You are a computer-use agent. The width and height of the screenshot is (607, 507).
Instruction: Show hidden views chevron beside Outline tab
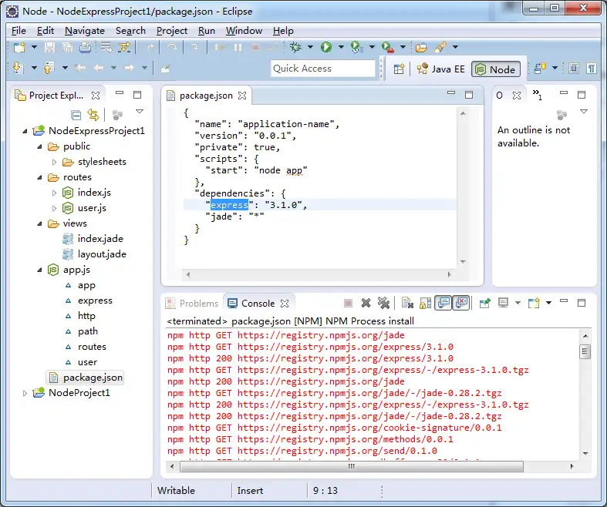coord(537,94)
